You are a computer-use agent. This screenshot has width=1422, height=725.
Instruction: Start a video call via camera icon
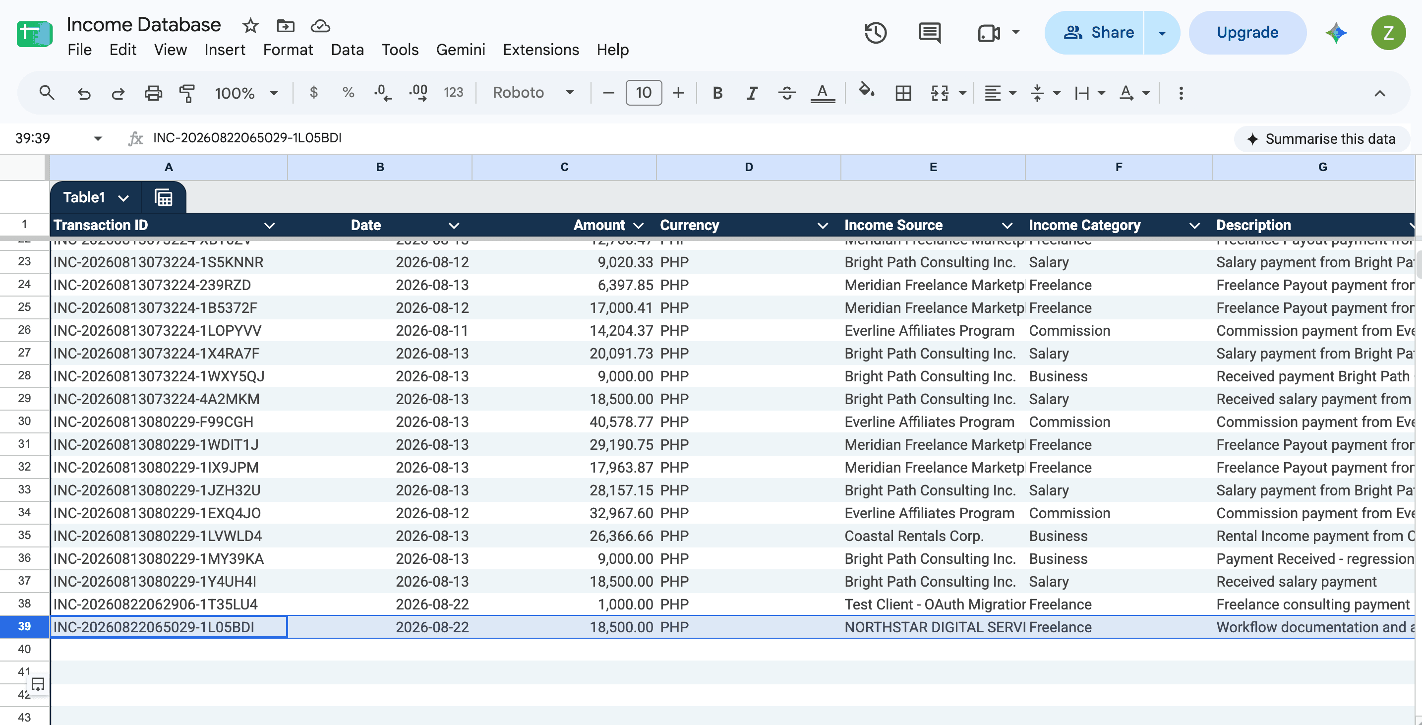[x=989, y=33]
